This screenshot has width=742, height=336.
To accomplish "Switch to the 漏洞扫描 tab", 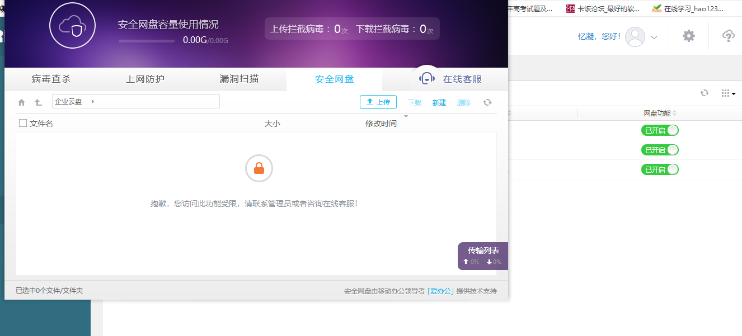I will (x=239, y=79).
